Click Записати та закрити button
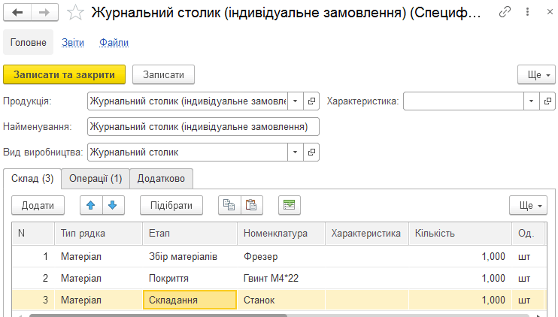Screen dimensions: 558x317 click(65, 74)
